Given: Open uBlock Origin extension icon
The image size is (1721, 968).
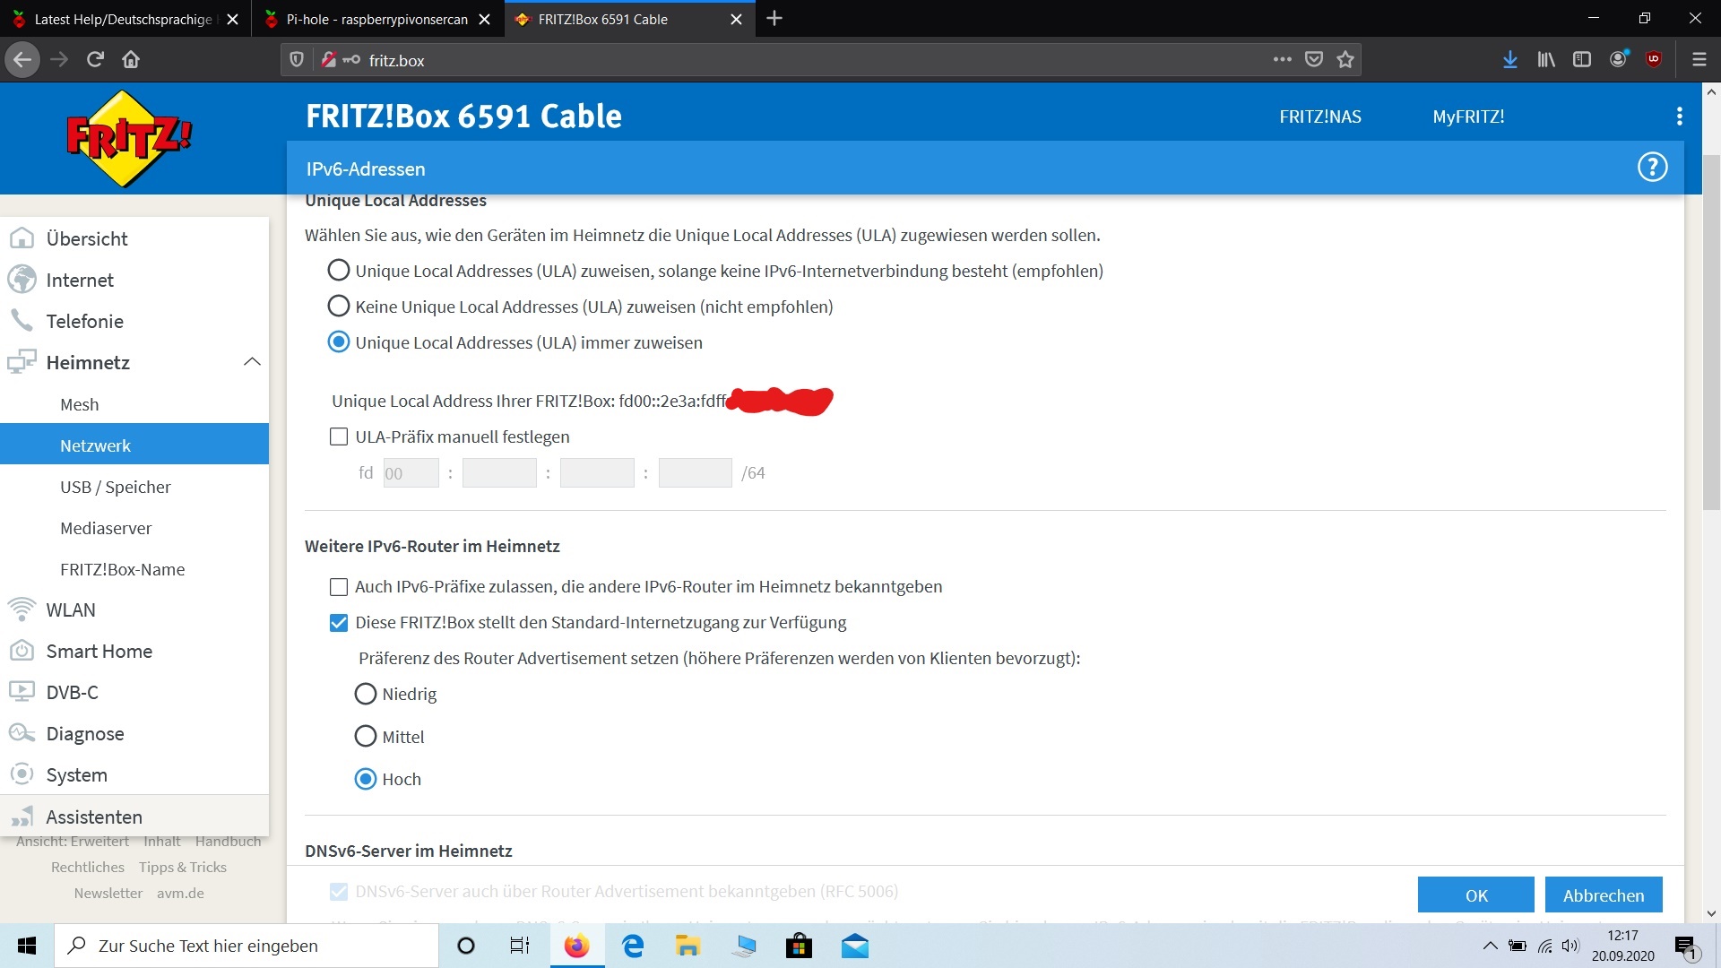Looking at the screenshot, I should [1654, 60].
